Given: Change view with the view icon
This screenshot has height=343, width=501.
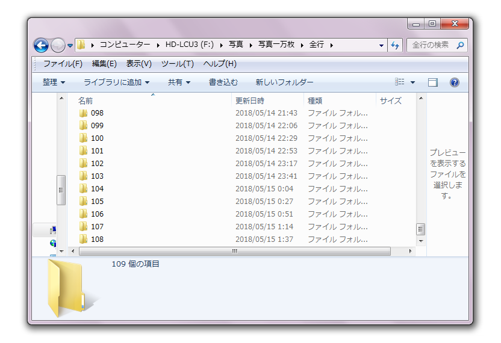Looking at the screenshot, I should [399, 82].
